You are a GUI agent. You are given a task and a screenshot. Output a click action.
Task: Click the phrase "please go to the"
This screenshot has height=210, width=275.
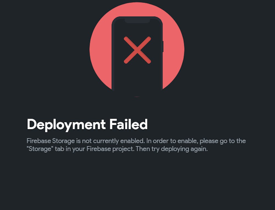coord(223,141)
